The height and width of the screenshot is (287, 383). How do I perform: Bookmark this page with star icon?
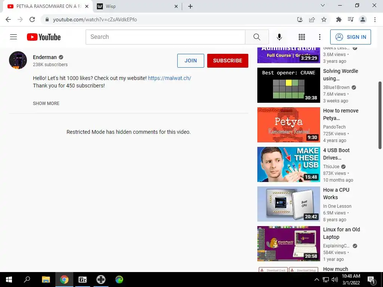pyautogui.click(x=324, y=19)
